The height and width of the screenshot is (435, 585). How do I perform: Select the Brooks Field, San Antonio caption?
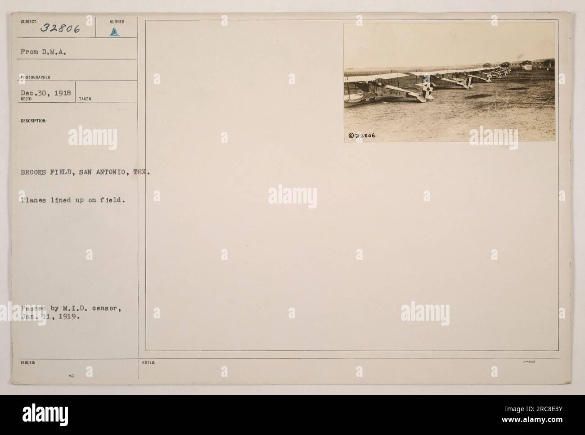coord(85,172)
